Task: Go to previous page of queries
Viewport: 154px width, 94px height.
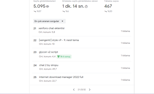Action: pyautogui.click(x=74, y=90)
